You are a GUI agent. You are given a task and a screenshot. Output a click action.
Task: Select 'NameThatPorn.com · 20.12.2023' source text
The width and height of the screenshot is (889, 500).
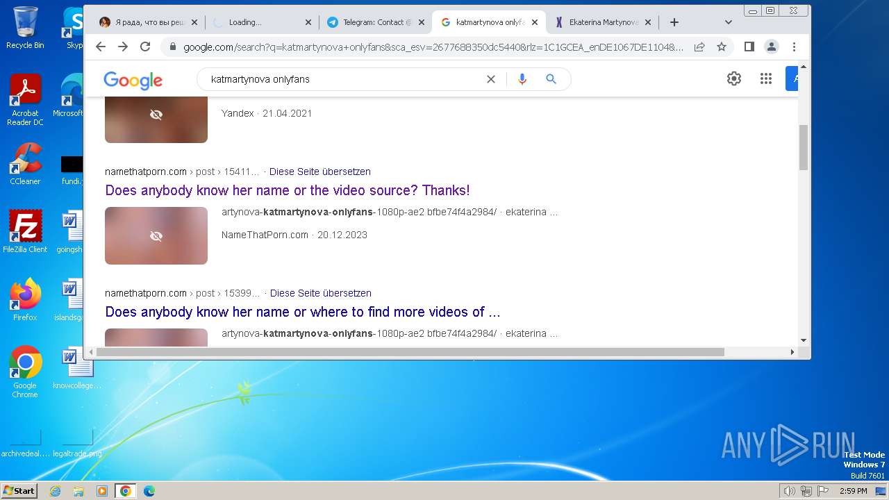tap(294, 235)
